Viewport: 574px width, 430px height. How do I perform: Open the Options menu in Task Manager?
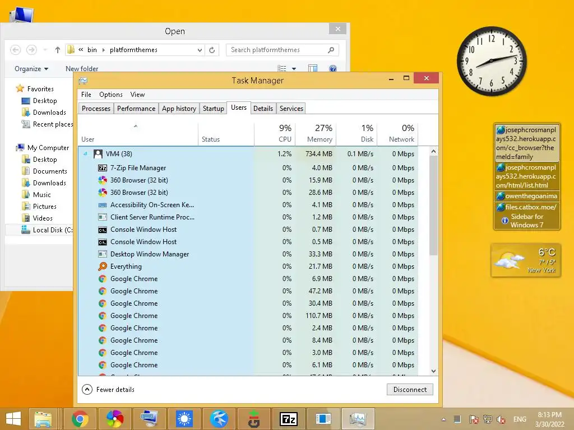[x=111, y=95]
